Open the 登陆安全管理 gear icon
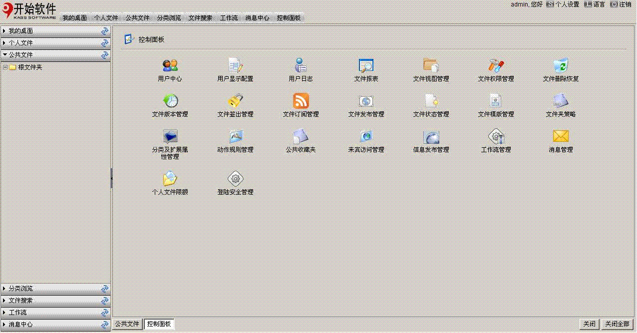 (235, 178)
